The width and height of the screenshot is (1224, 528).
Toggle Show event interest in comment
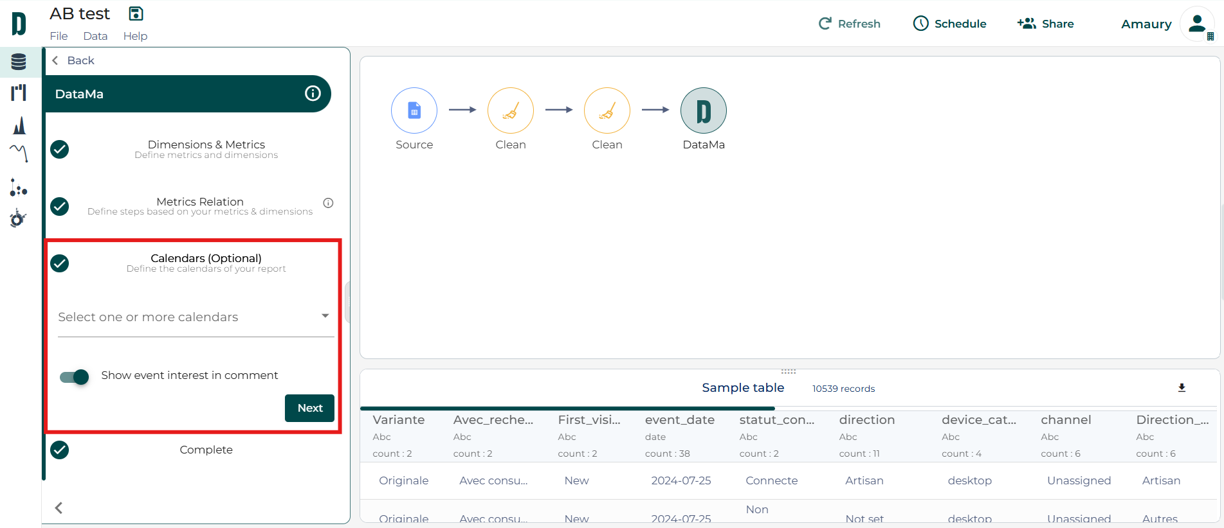click(75, 376)
